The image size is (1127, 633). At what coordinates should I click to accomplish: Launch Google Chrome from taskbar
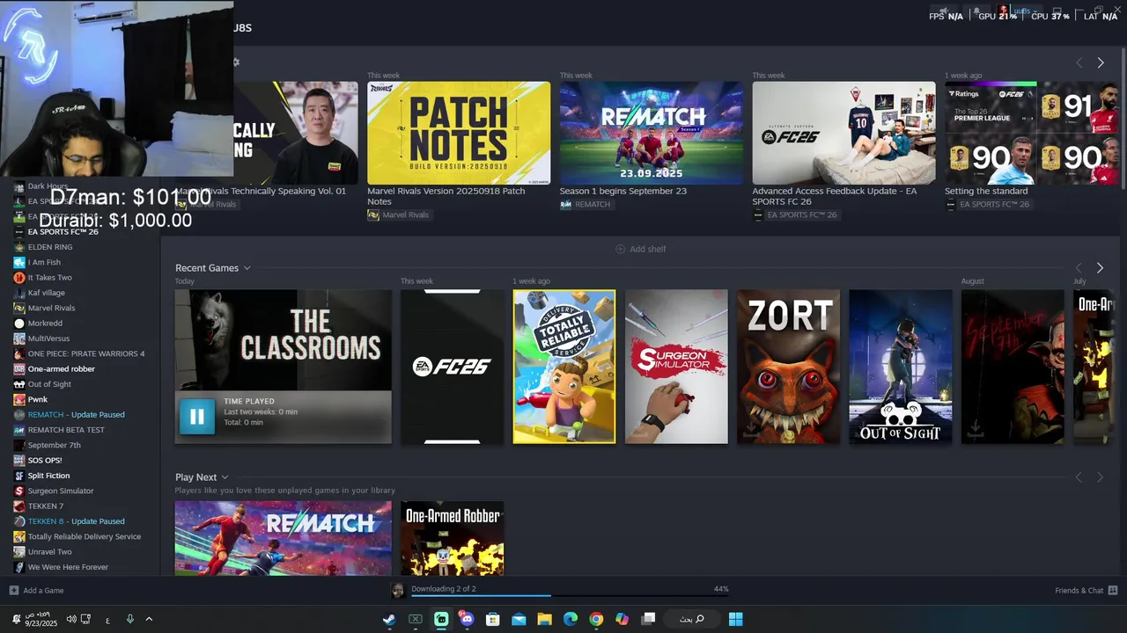point(596,619)
